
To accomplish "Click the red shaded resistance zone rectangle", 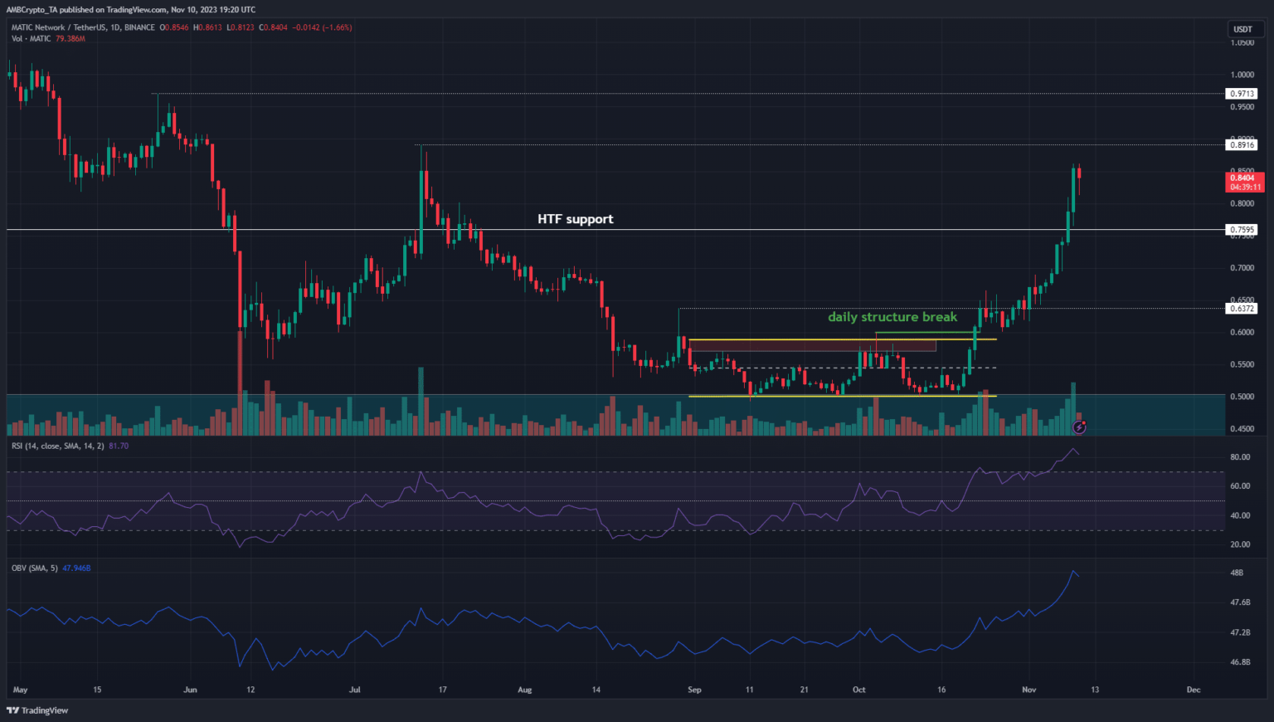I will tap(811, 346).
